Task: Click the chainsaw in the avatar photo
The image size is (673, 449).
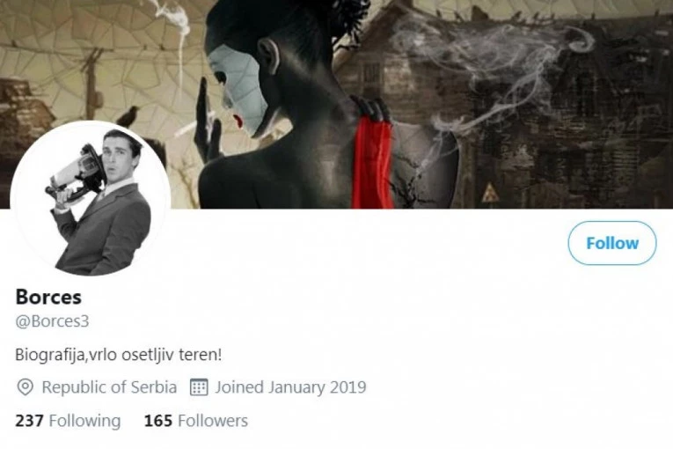Action: coord(77,174)
